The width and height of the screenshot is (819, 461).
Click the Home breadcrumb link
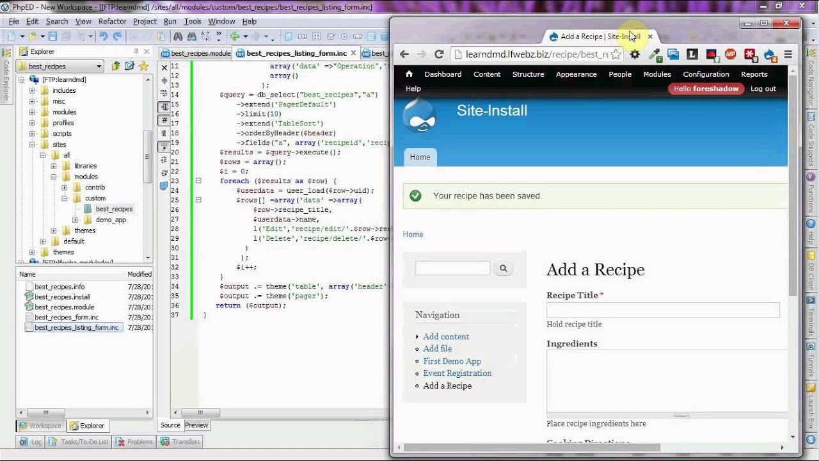[x=413, y=234]
